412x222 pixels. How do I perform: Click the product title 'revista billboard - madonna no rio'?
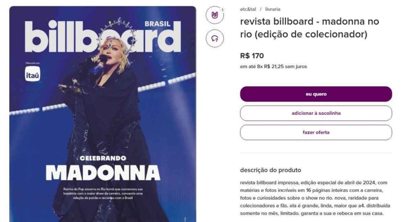click(x=309, y=28)
